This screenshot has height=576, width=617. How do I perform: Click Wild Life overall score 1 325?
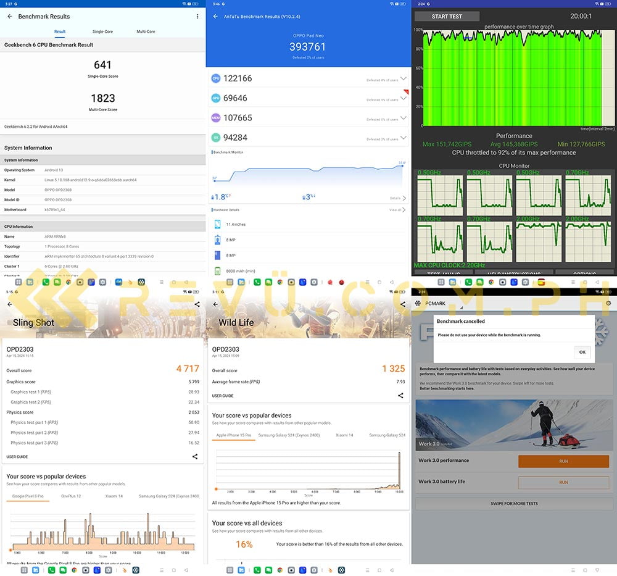(394, 369)
